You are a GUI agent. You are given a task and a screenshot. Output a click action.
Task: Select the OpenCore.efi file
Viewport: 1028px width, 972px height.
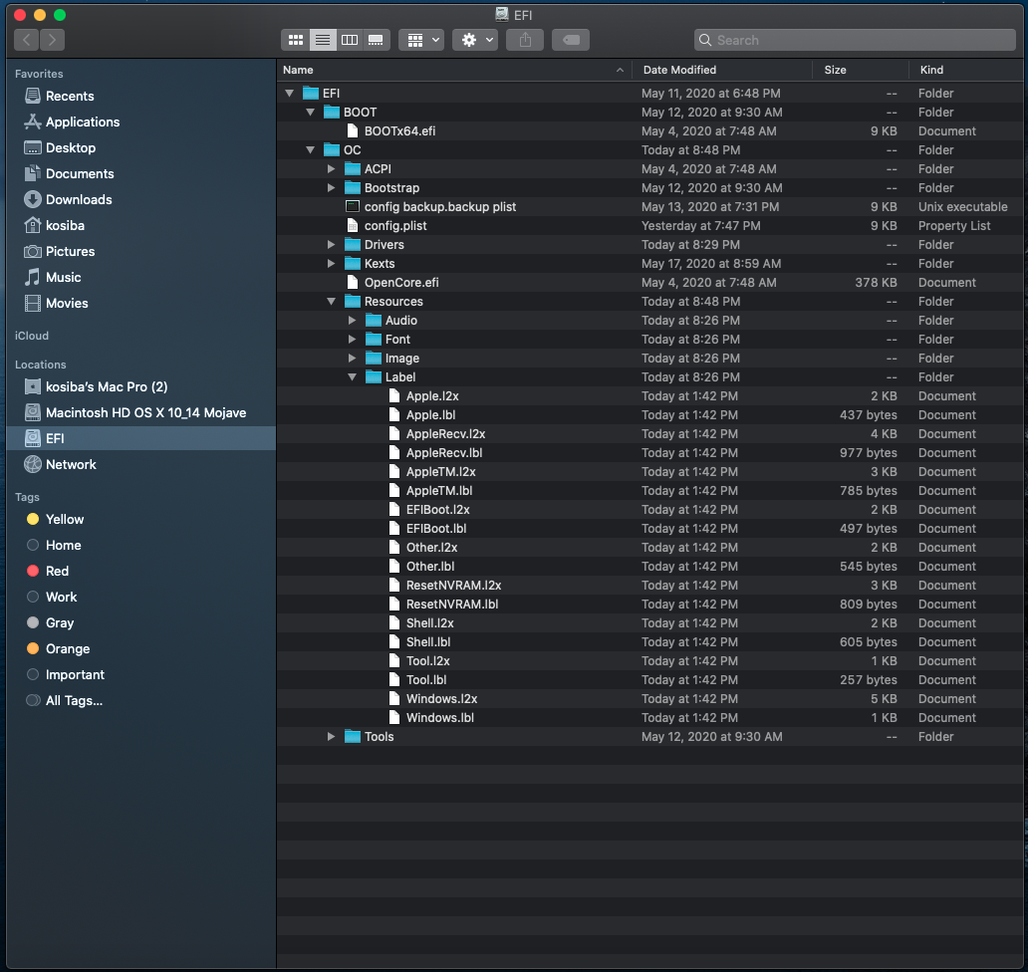tap(651, 283)
